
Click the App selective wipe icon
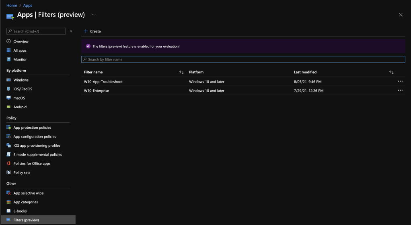(x=8, y=193)
